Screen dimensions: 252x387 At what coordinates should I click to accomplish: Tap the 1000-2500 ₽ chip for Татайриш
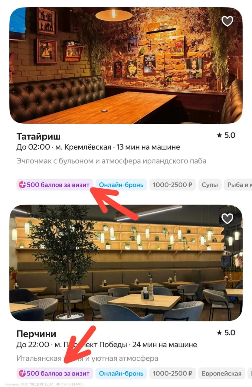[172, 185]
